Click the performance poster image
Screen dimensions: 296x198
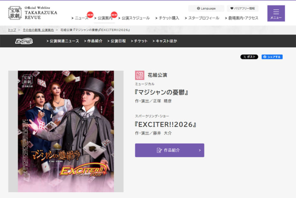pyautogui.click(x=66, y=131)
